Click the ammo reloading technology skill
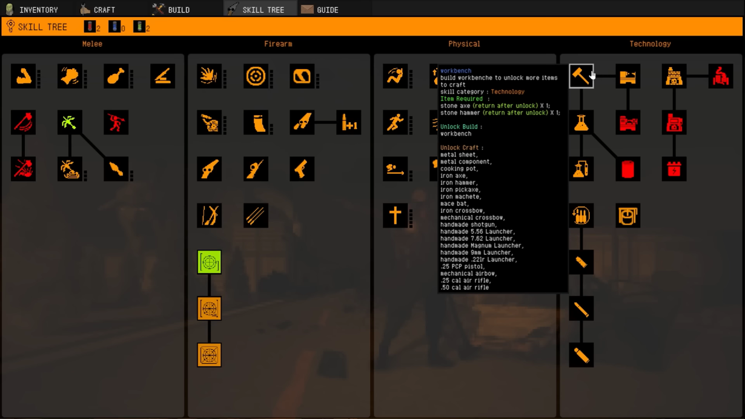Viewport: 745px width, 419px height. 581,216
